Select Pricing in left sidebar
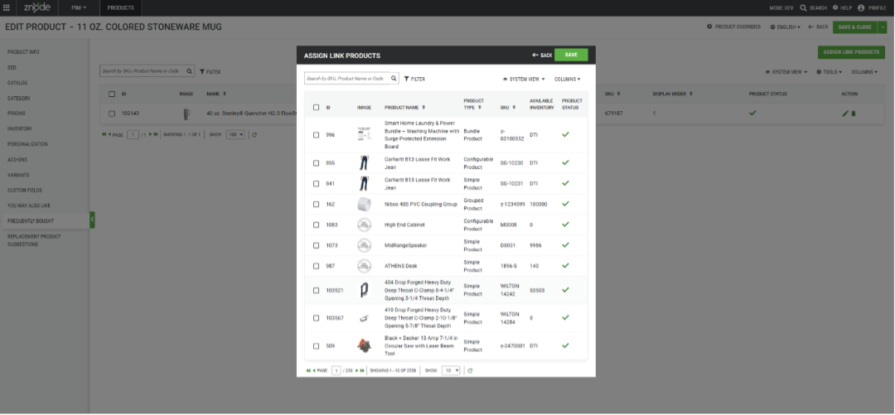 pyautogui.click(x=17, y=113)
